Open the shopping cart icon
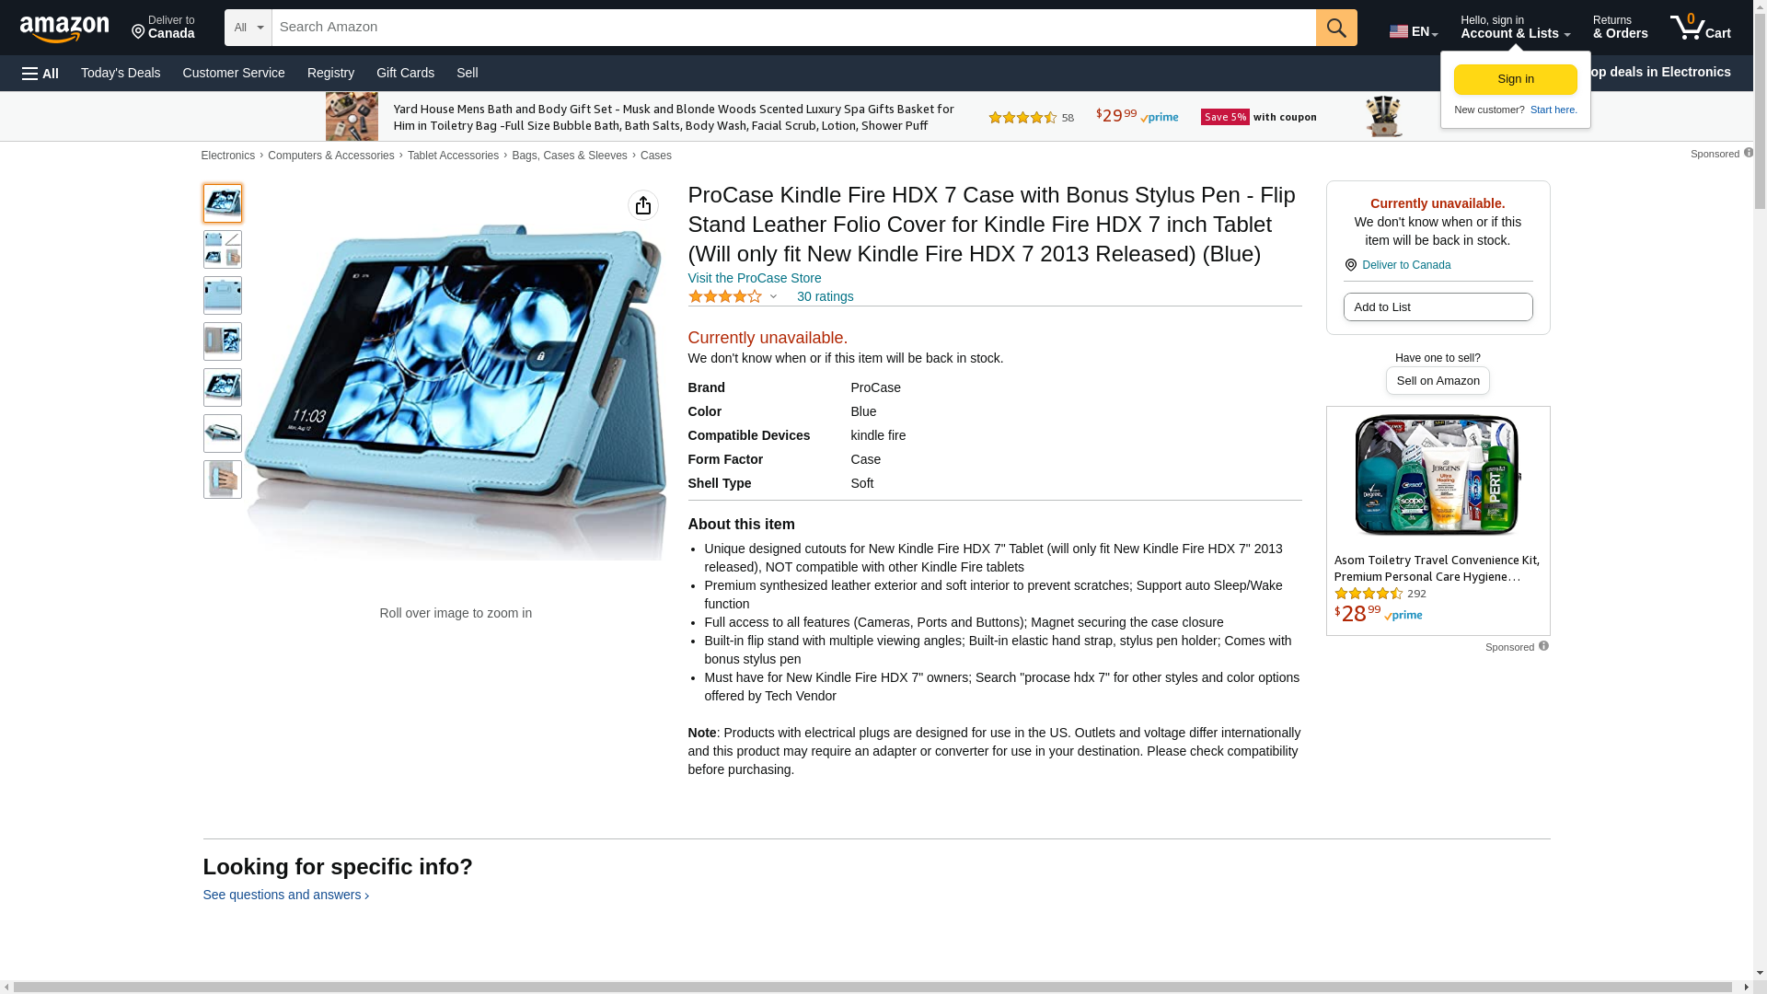This screenshot has width=1767, height=994. [x=1701, y=28]
